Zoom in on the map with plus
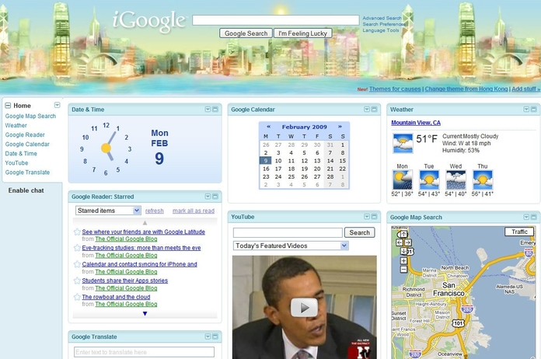The image size is (541, 359). [403, 261]
